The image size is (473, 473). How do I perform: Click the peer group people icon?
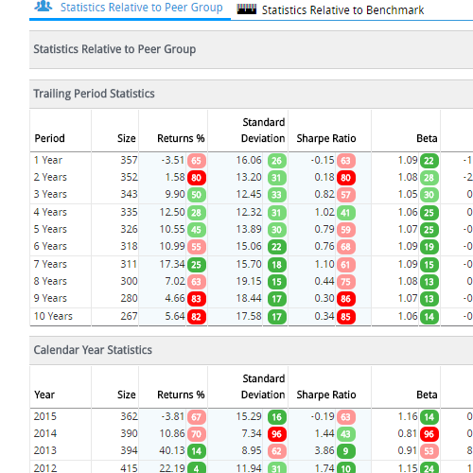point(44,7)
